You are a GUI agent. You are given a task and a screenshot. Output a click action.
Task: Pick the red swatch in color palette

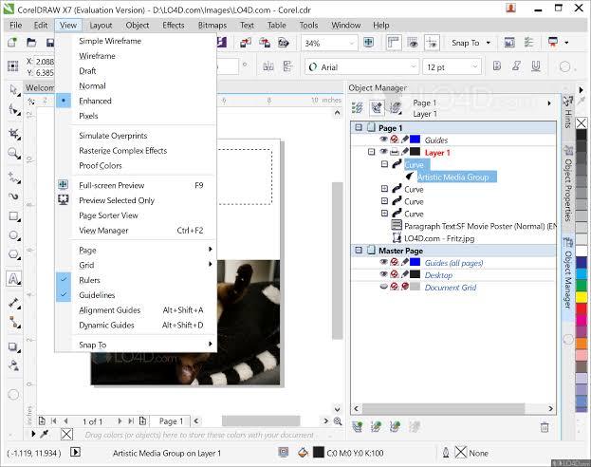[582, 308]
